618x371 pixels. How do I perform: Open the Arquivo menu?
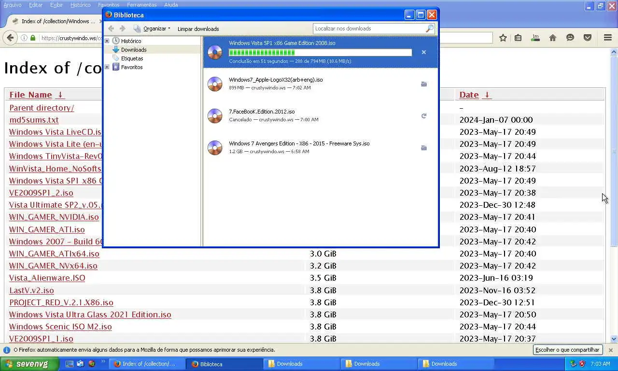click(13, 5)
